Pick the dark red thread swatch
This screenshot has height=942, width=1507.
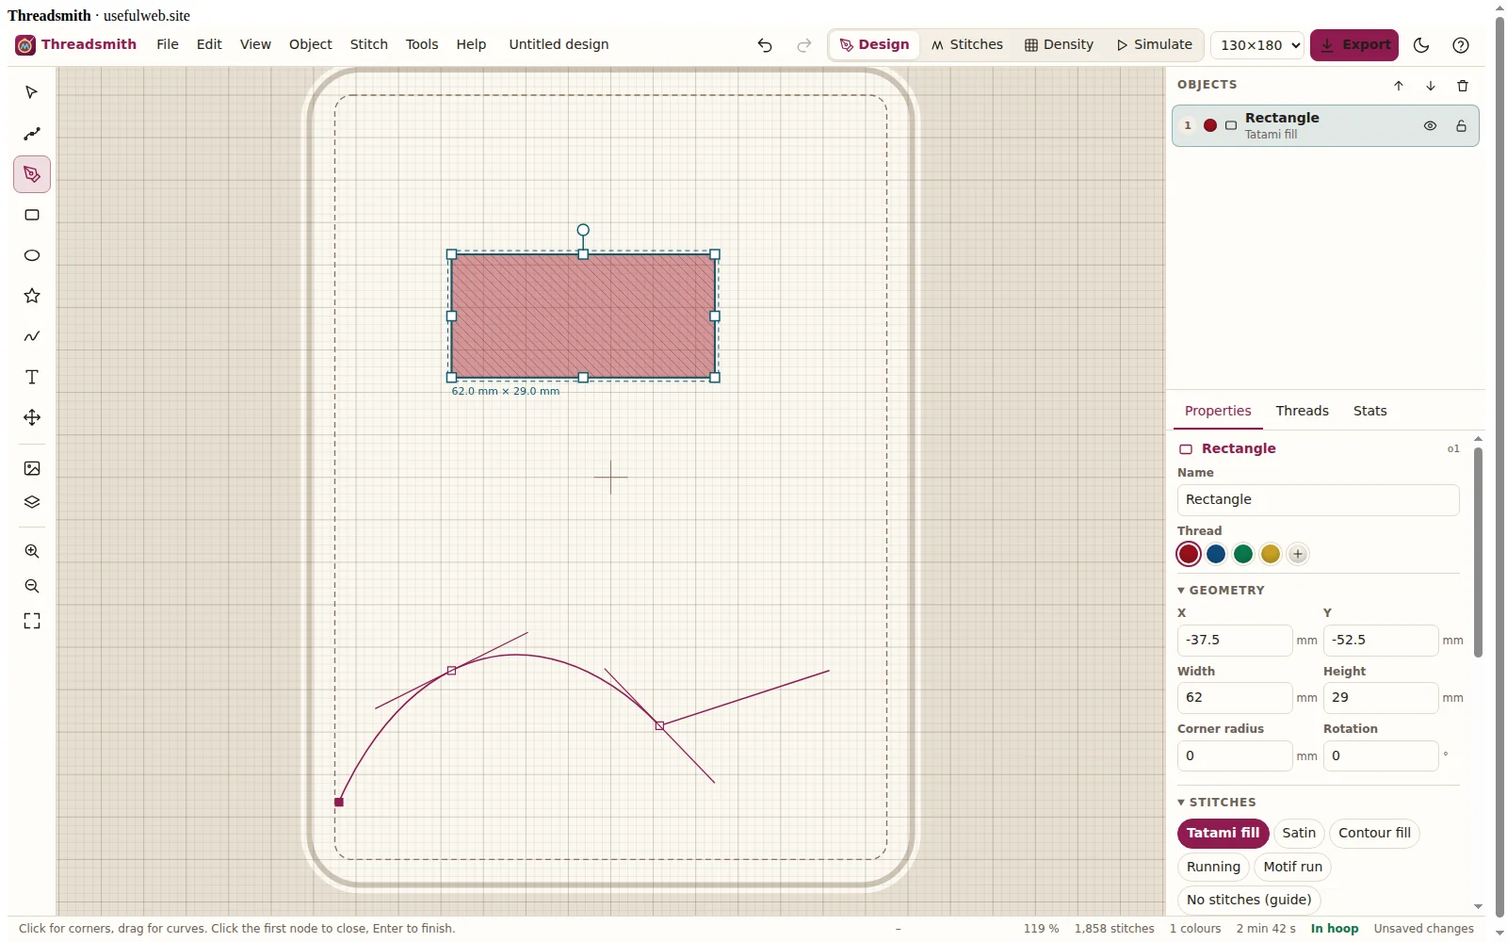tap(1189, 554)
